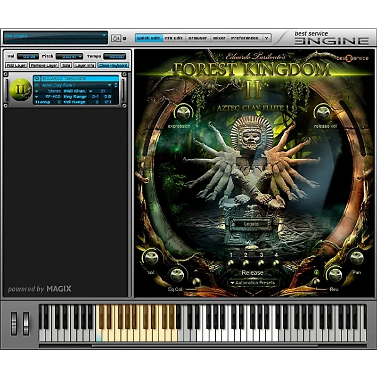This screenshot has width=377, height=377.
Task: Click Release knob number 2
Action: (x=246, y=263)
